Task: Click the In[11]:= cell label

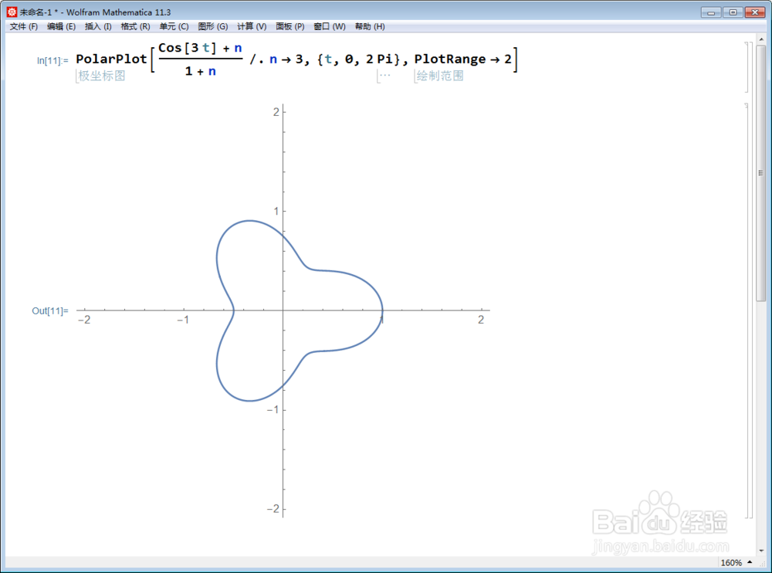Action: click(52, 60)
